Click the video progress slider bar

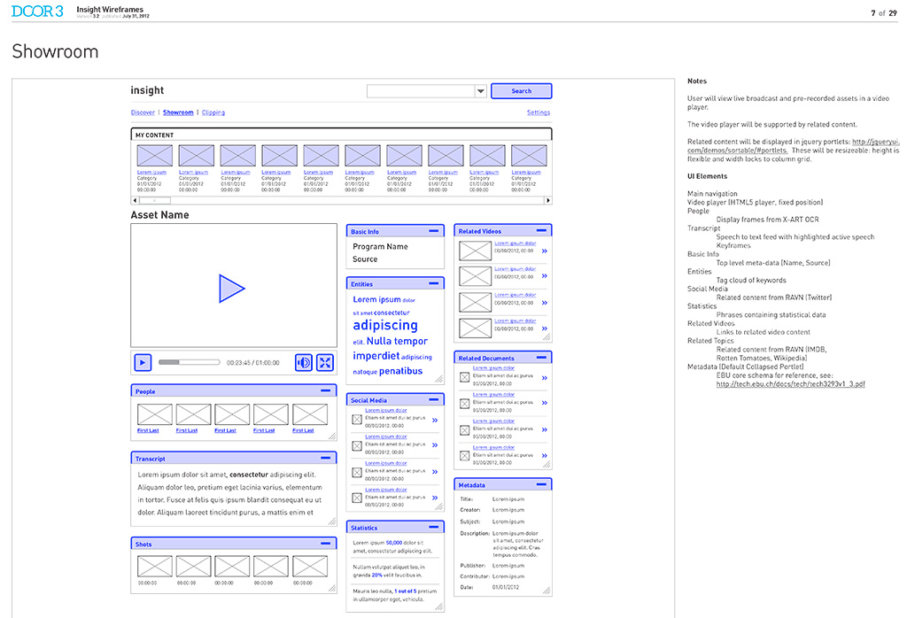[x=190, y=362]
